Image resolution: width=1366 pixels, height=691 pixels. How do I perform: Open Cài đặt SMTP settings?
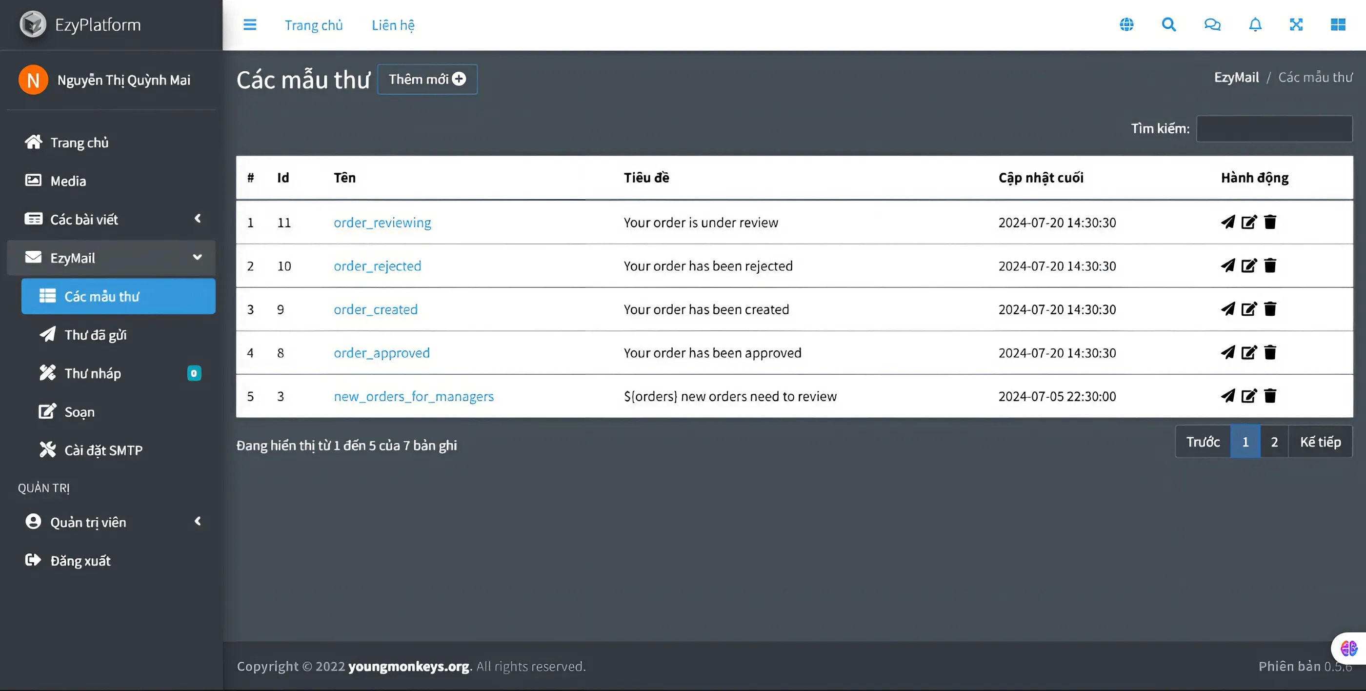118,450
